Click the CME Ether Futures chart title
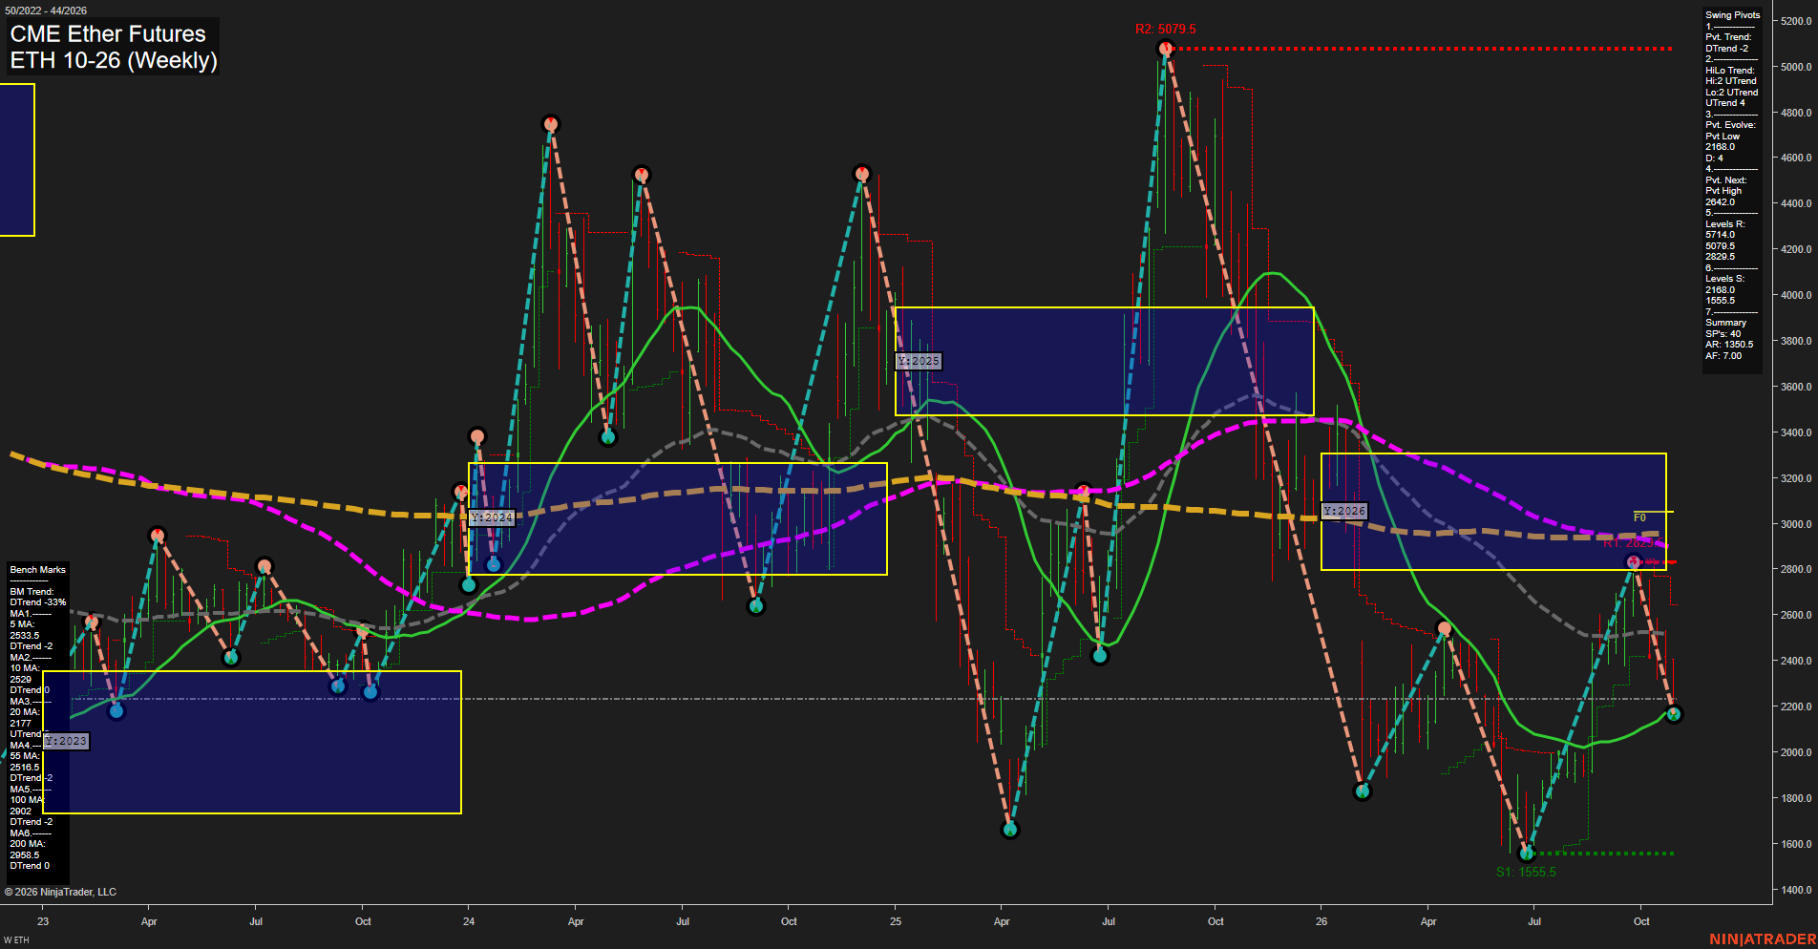Viewport: 1818px width, 949px height. (108, 33)
